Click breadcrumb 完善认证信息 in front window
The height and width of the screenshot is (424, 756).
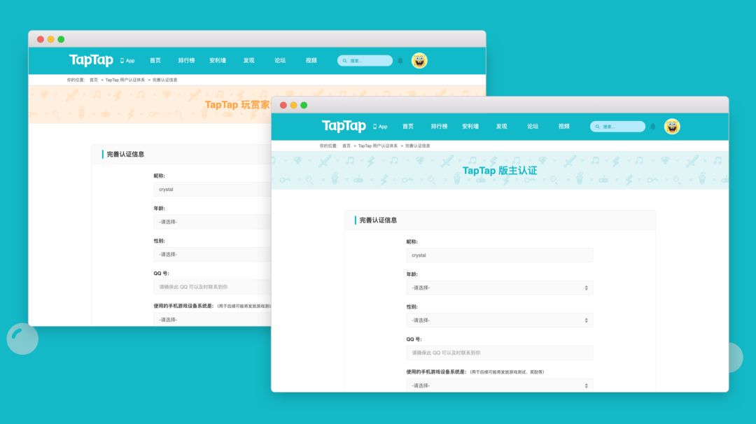click(417, 146)
